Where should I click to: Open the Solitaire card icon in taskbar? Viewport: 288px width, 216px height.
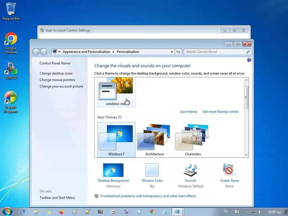click(113, 212)
